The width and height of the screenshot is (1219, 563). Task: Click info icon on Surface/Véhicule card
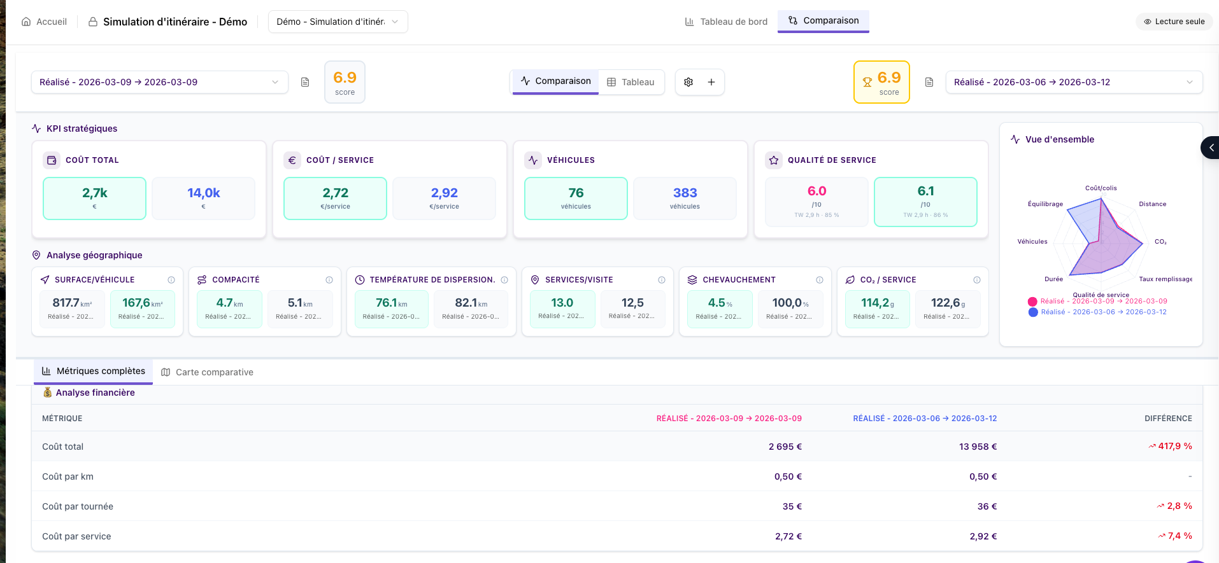171,280
